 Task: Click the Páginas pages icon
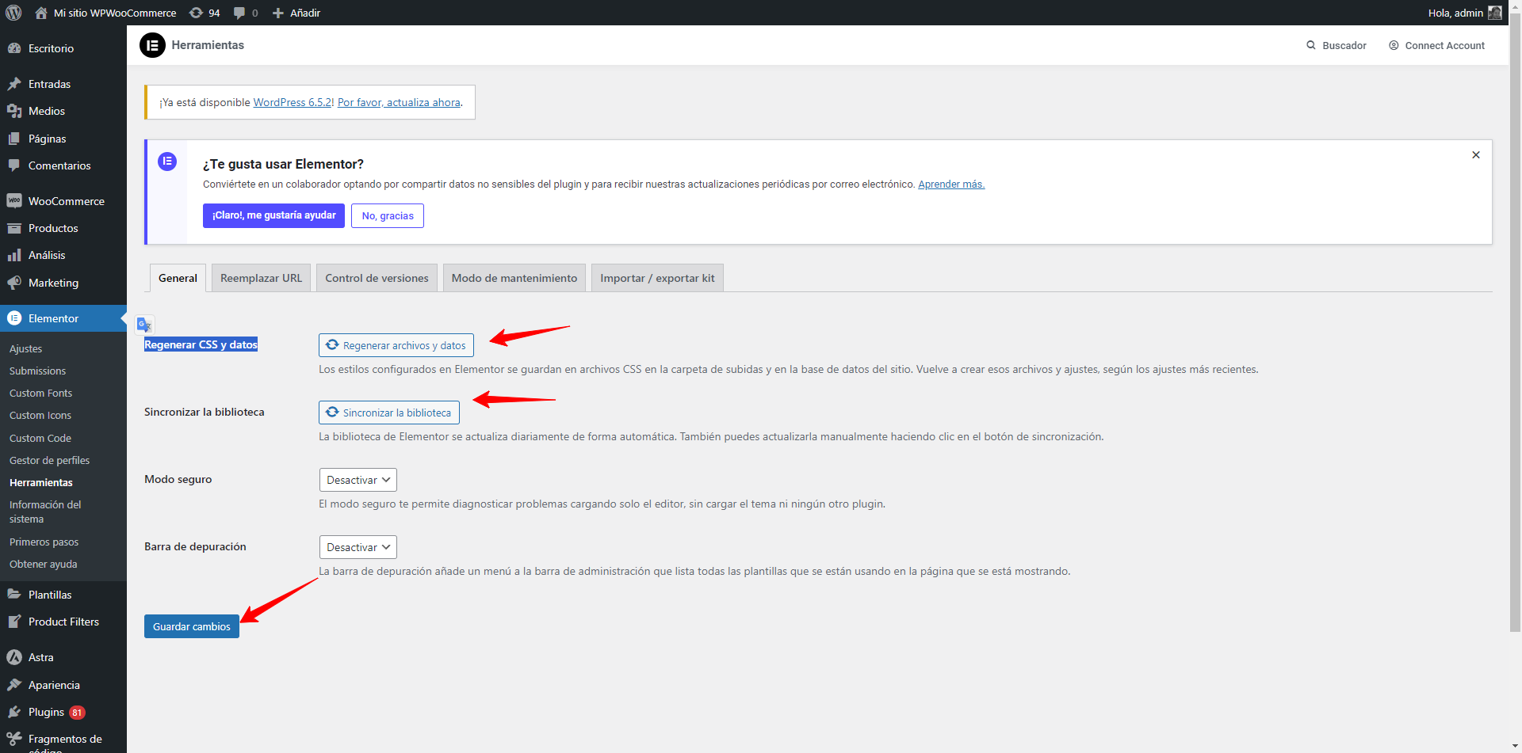pos(14,139)
